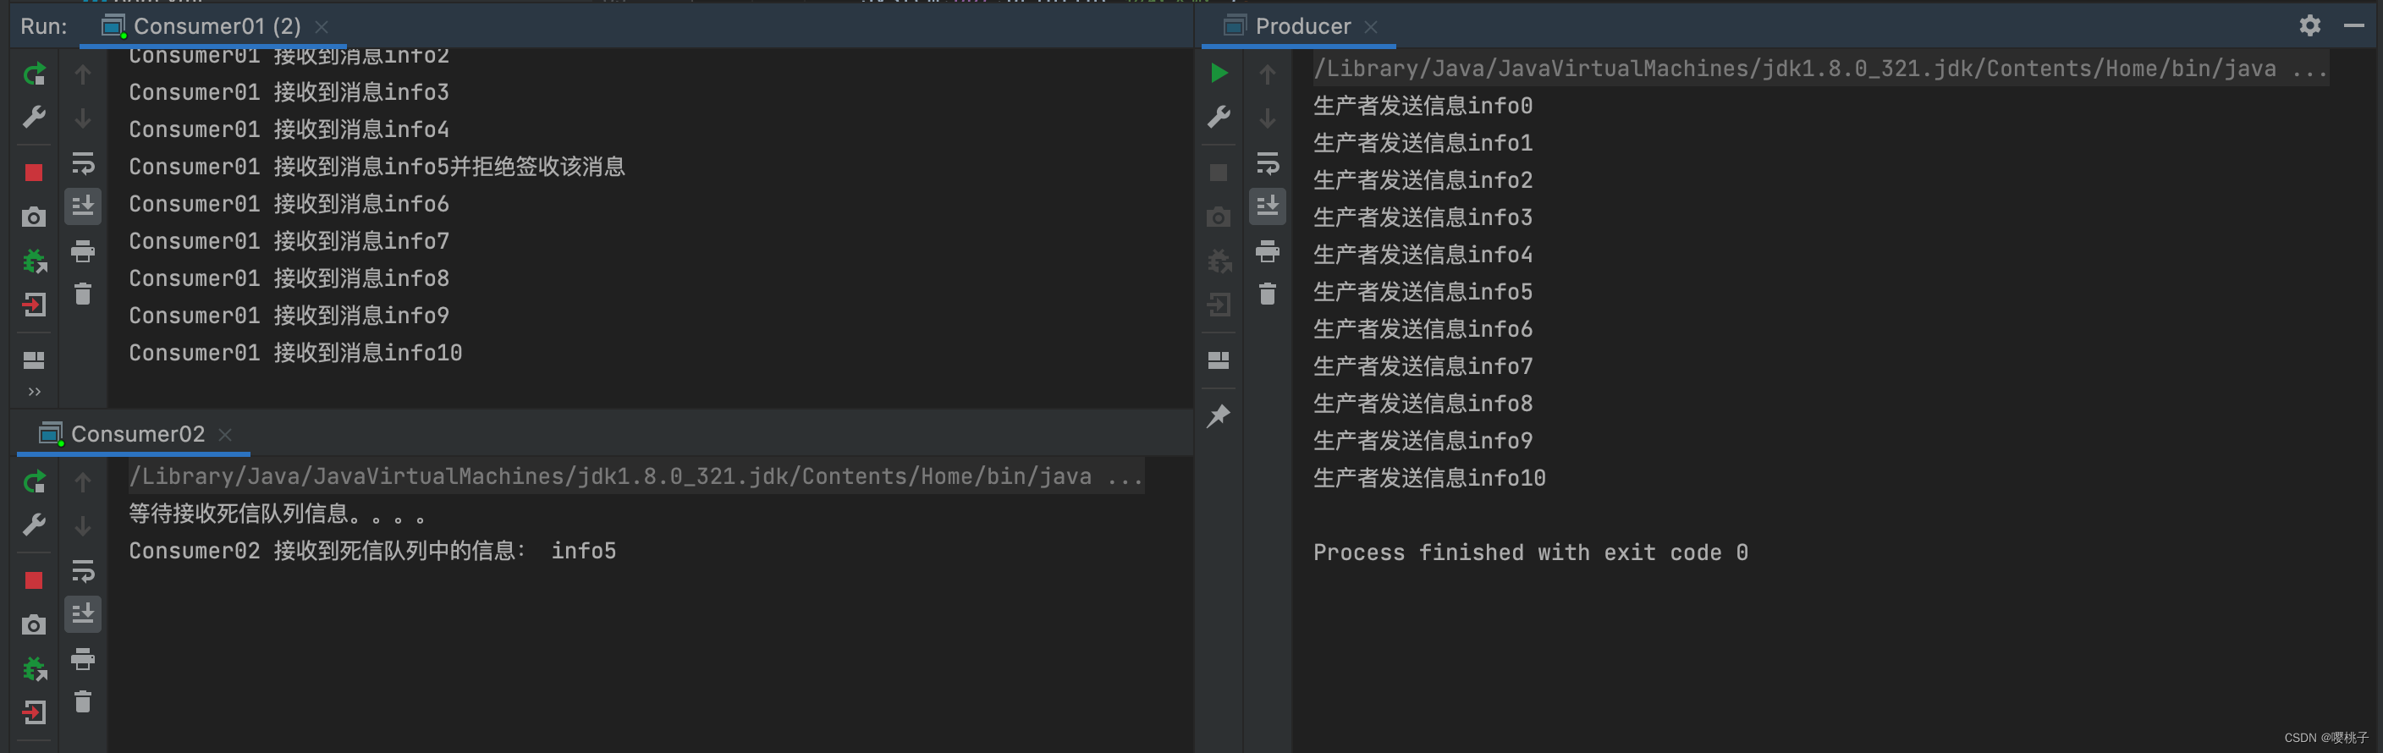Go up the stack trace in Consumer01 console
2383x753 pixels.
click(x=83, y=74)
